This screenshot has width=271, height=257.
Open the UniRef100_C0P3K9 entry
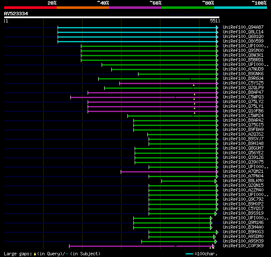[x=243, y=246]
